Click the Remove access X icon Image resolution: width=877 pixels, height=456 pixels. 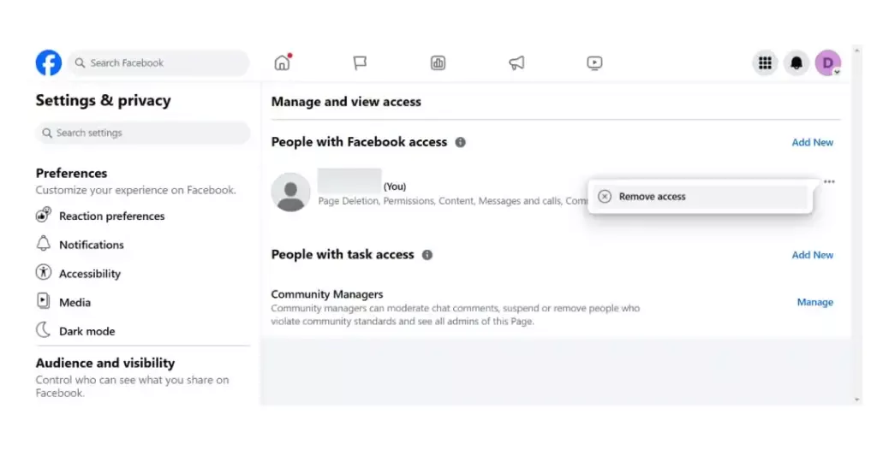605,197
